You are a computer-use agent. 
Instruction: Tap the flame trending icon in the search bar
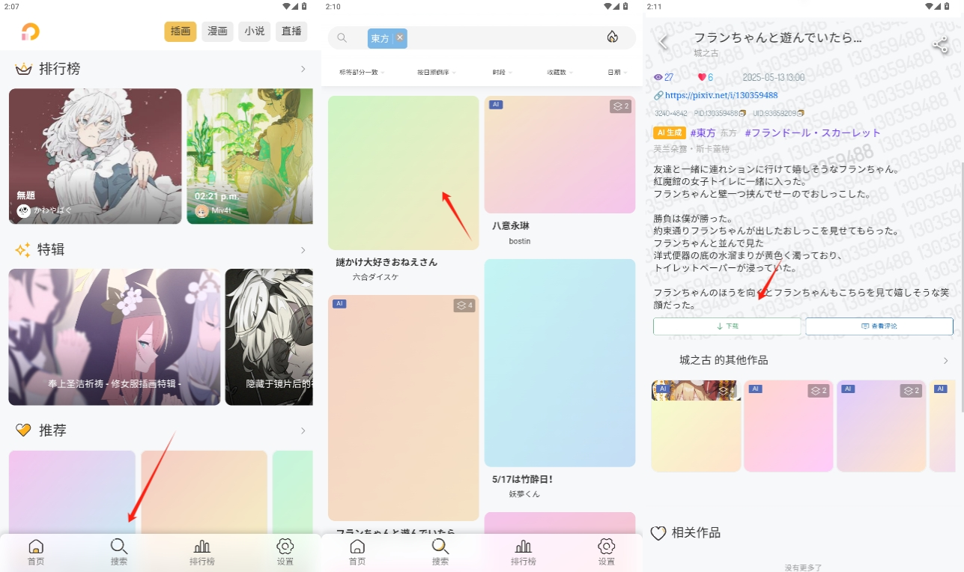click(x=612, y=37)
